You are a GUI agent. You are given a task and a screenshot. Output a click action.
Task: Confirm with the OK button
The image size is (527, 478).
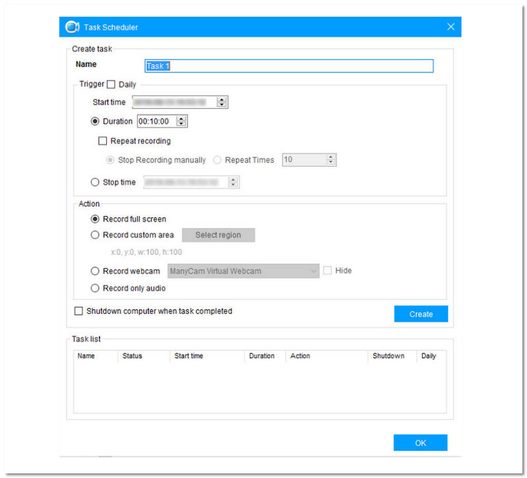point(420,443)
